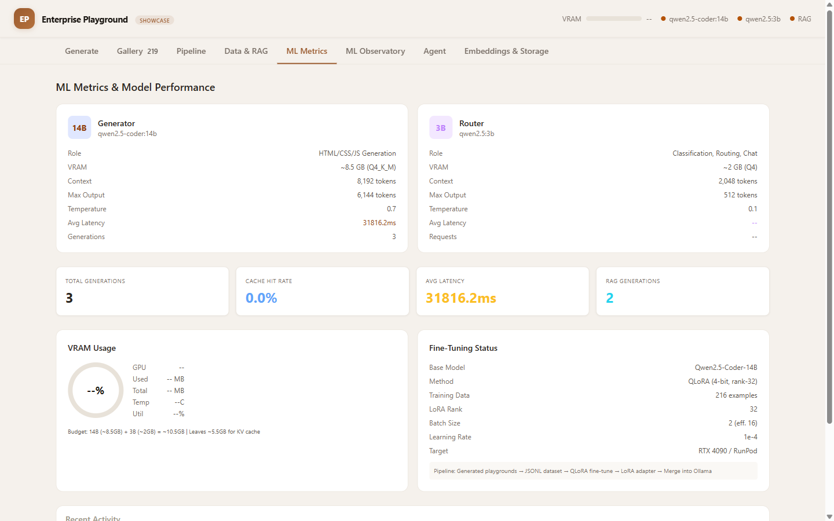Select the ML Observatory tab

[375, 51]
